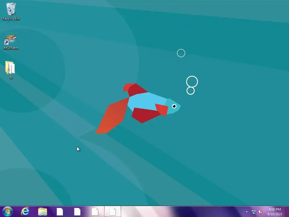Click the highlighted active blank-document taskbar button

(113, 212)
